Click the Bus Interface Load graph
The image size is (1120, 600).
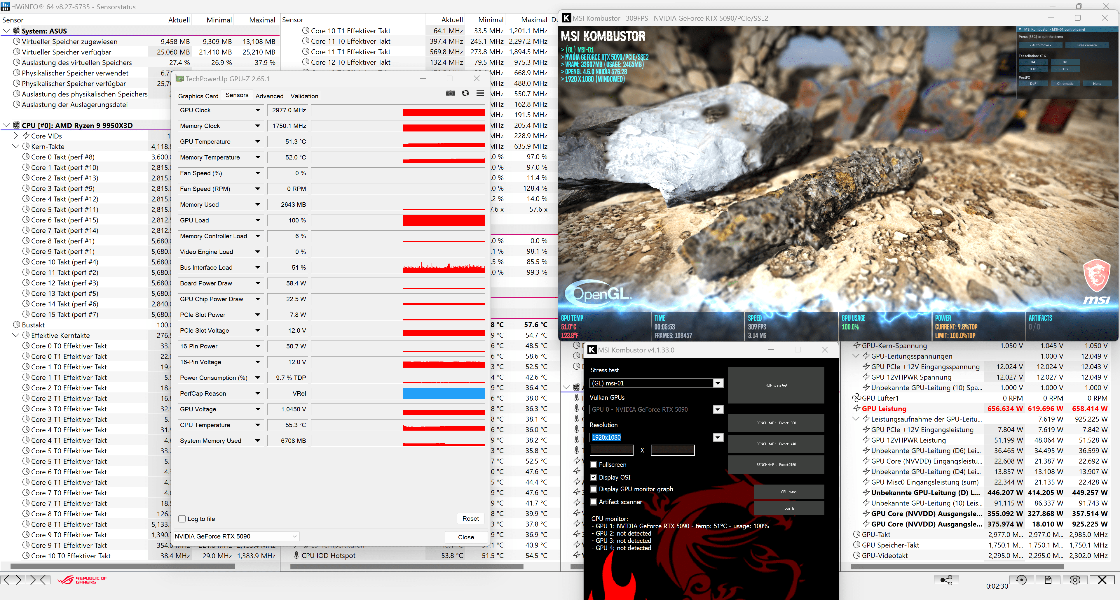click(x=398, y=268)
